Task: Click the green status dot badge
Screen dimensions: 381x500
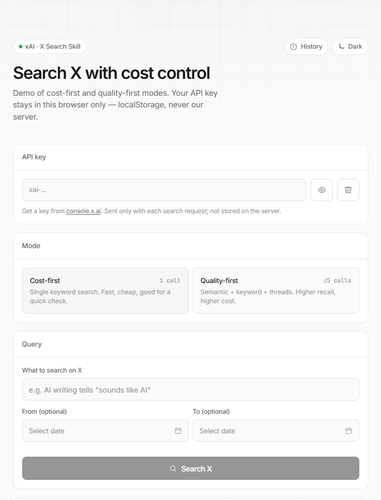Action: (21, 47)
